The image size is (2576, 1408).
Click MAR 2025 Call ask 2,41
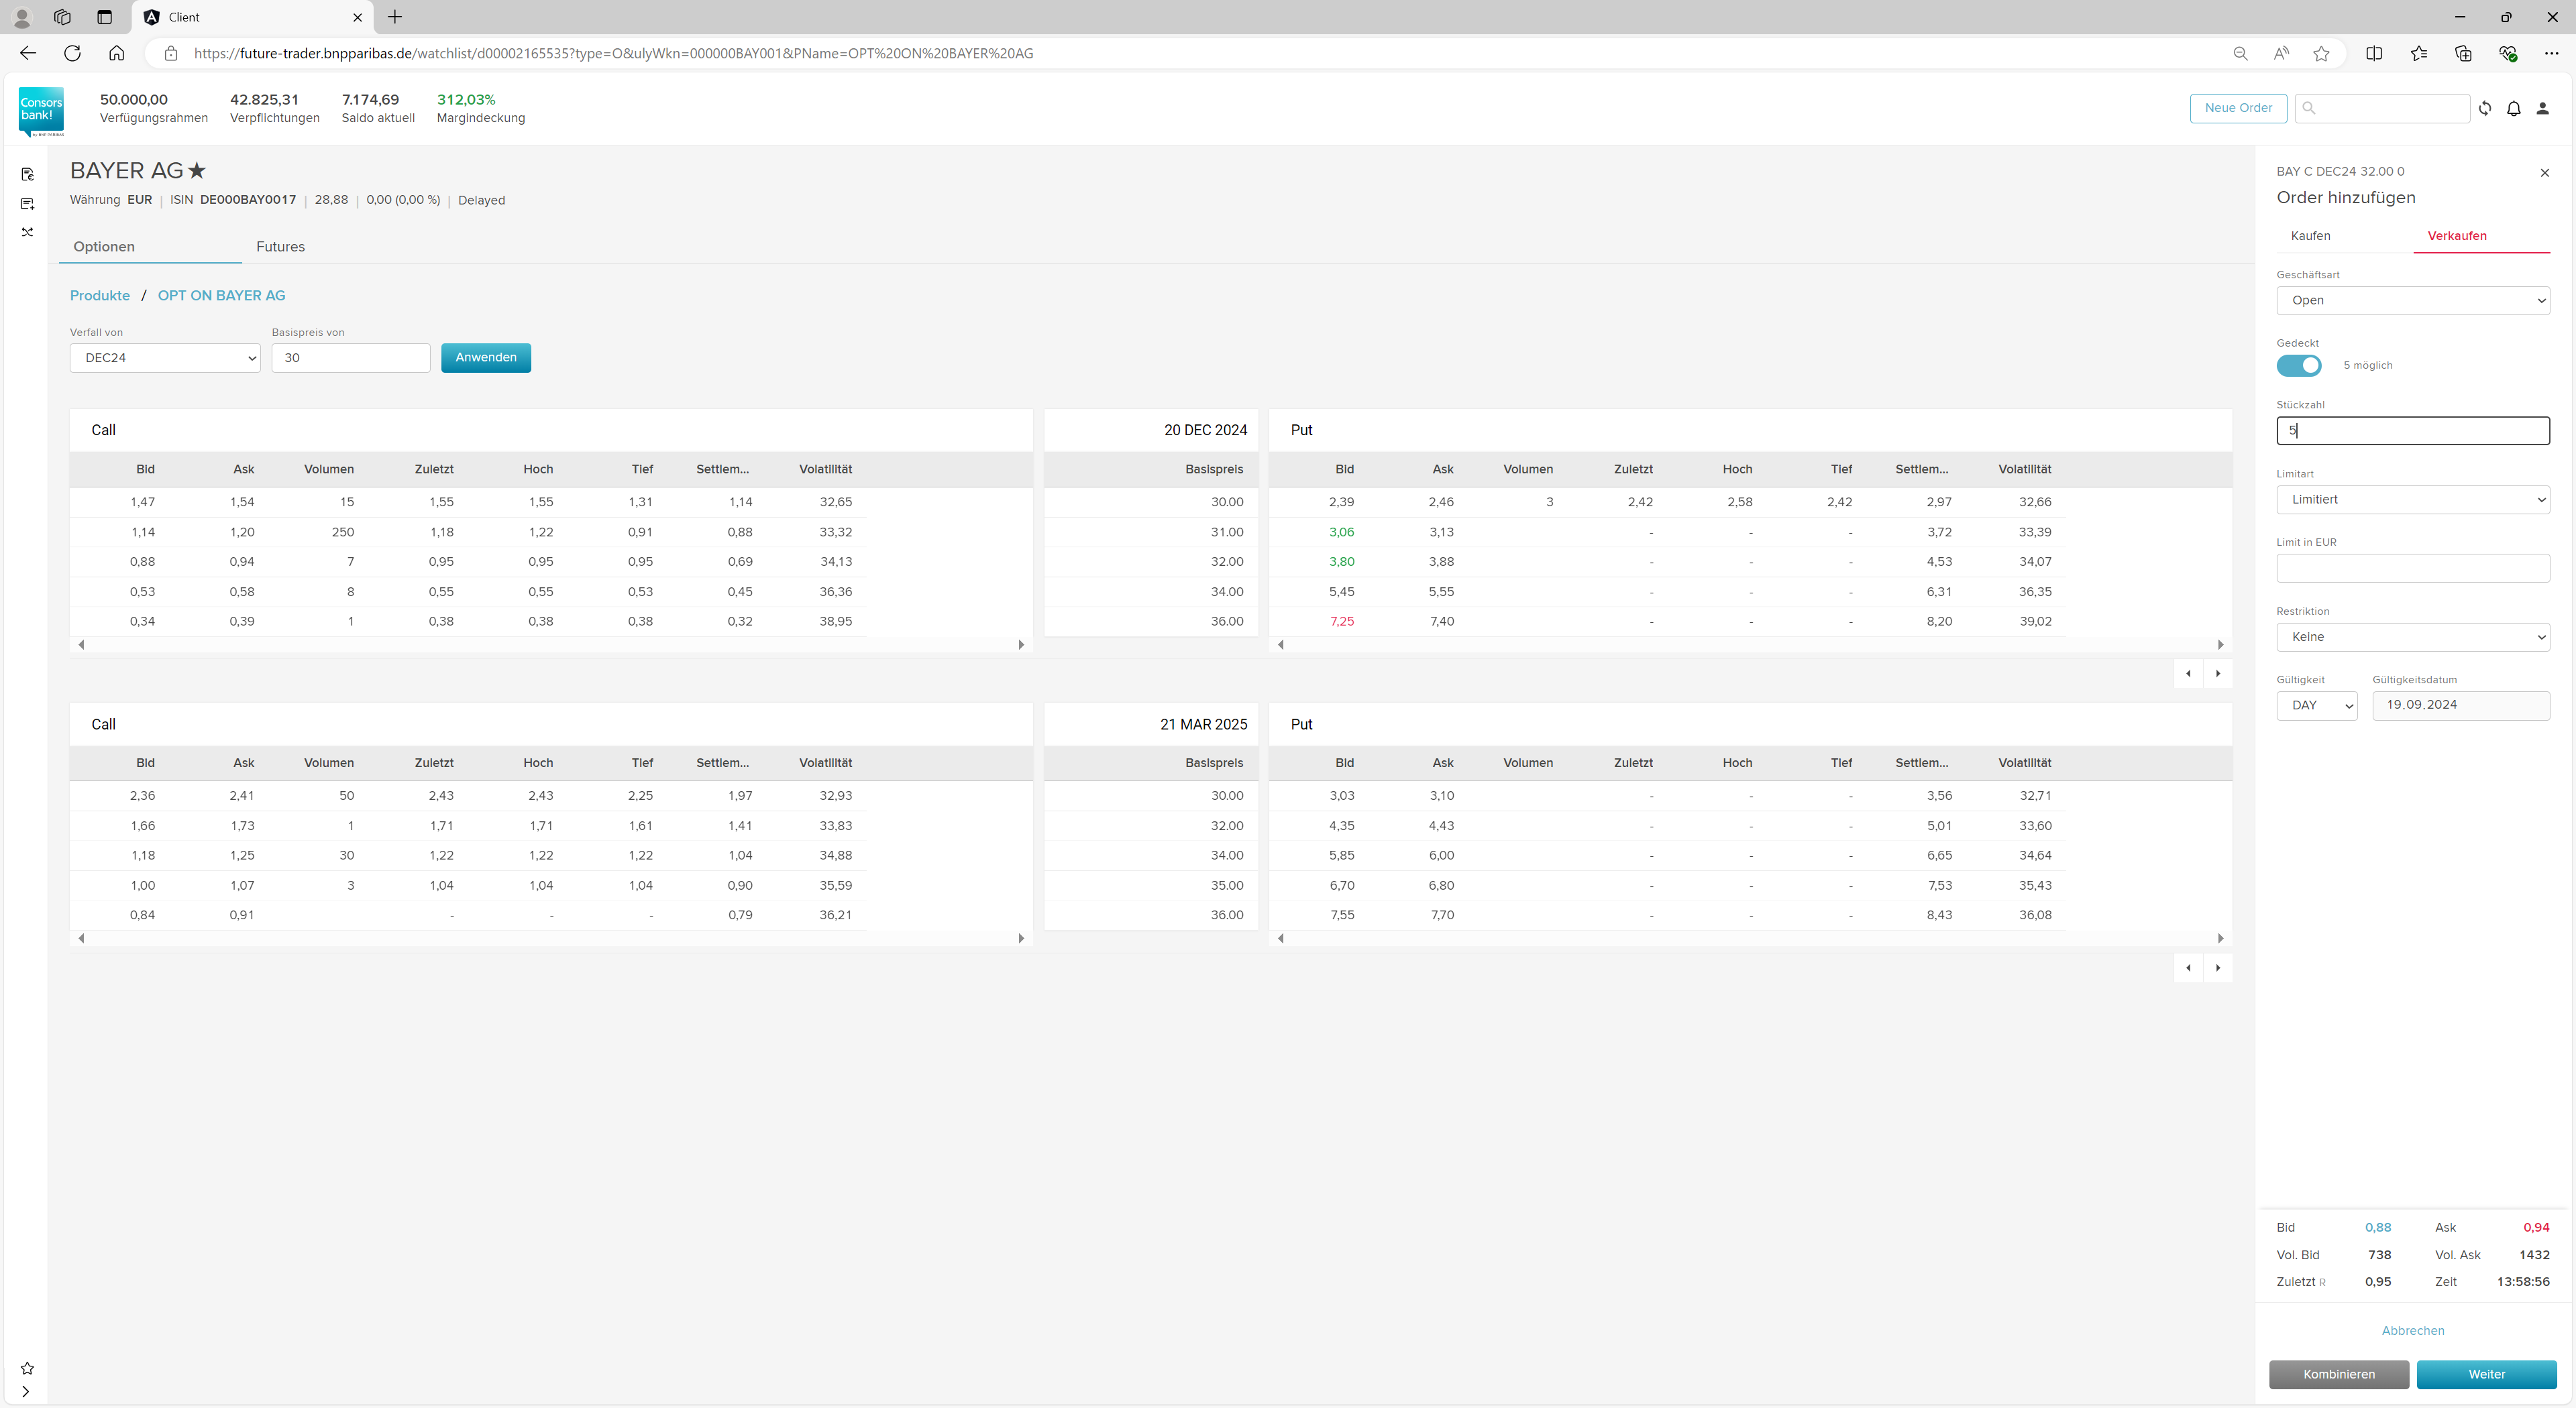pos(241,797)
